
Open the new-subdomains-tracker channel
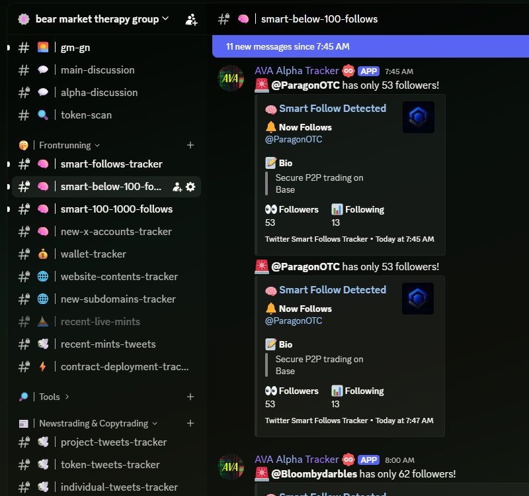tap(106, 299)
